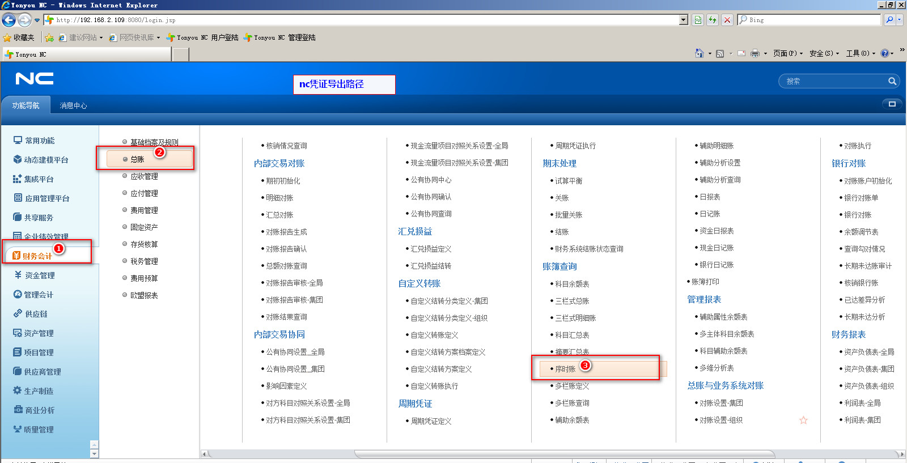Click the NC 搜索 search input field

coord(833,82)
